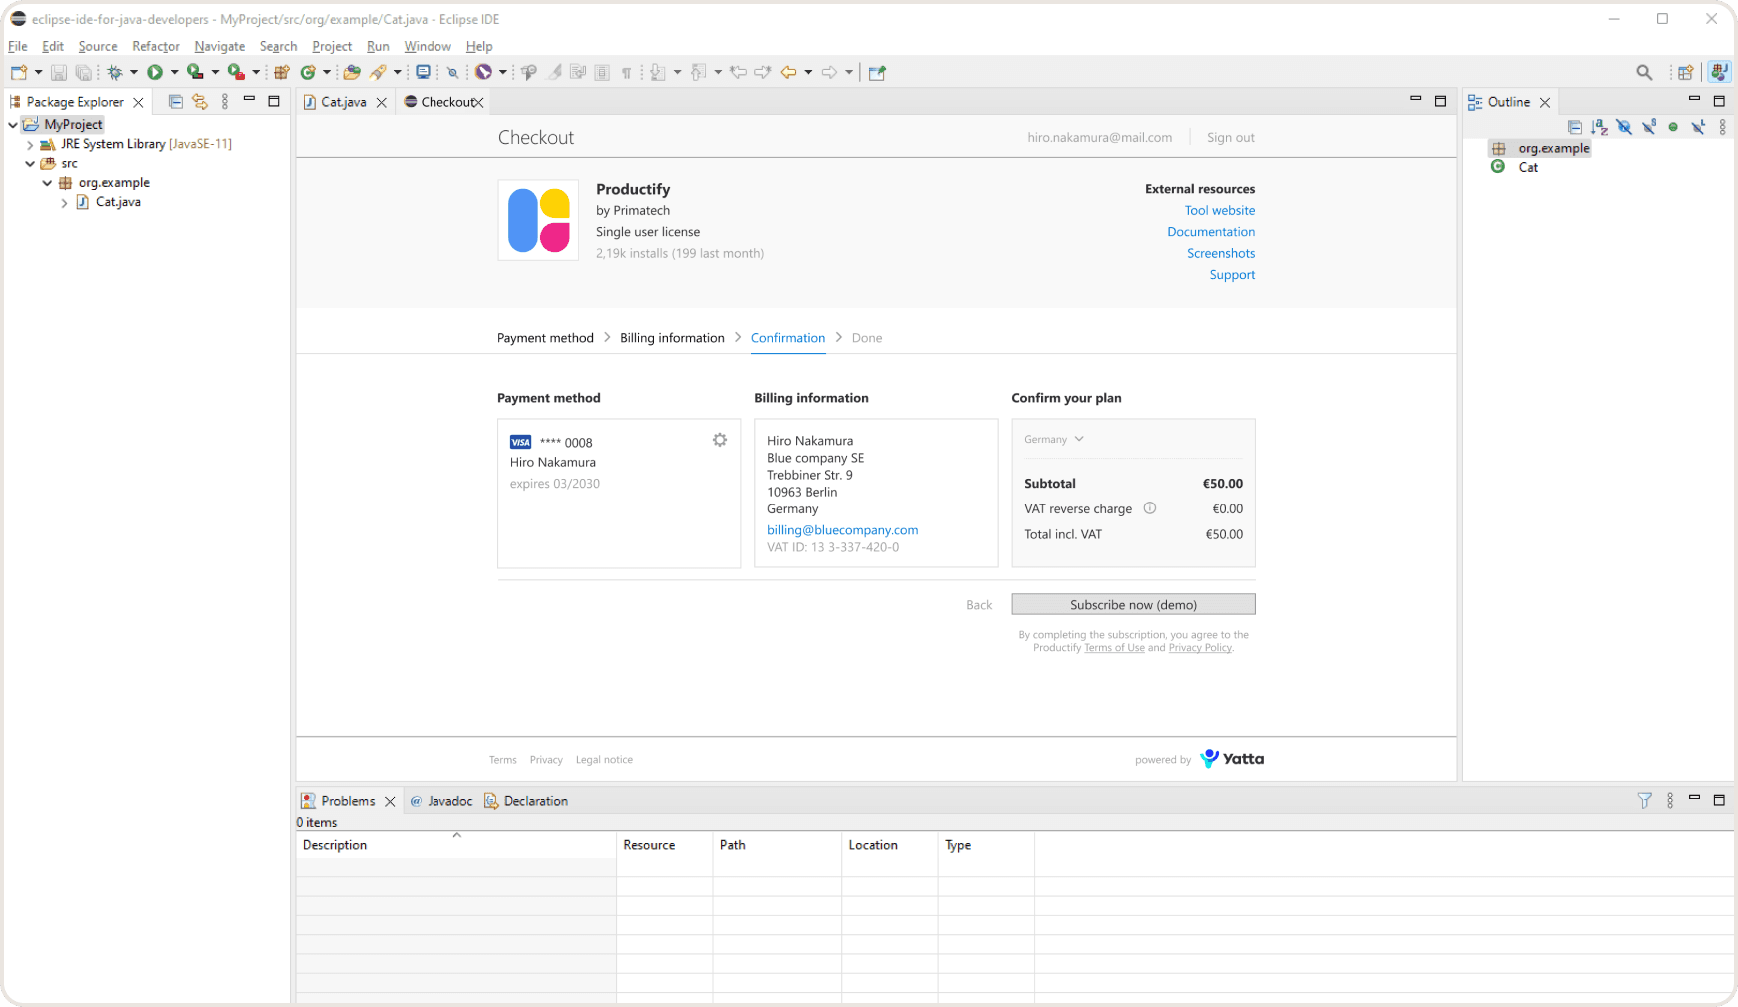Toggle Hide Fields in the Outline toolbar
Viewport: 1738px width, 1007px height.
tap(1624, 127)
